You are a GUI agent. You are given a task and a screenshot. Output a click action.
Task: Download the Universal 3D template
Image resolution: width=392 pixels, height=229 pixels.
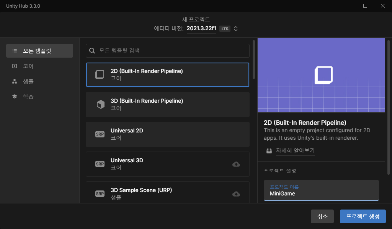point(236,164)
